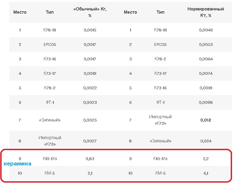Click the 0,0025 value cell

tap(90, 120)
